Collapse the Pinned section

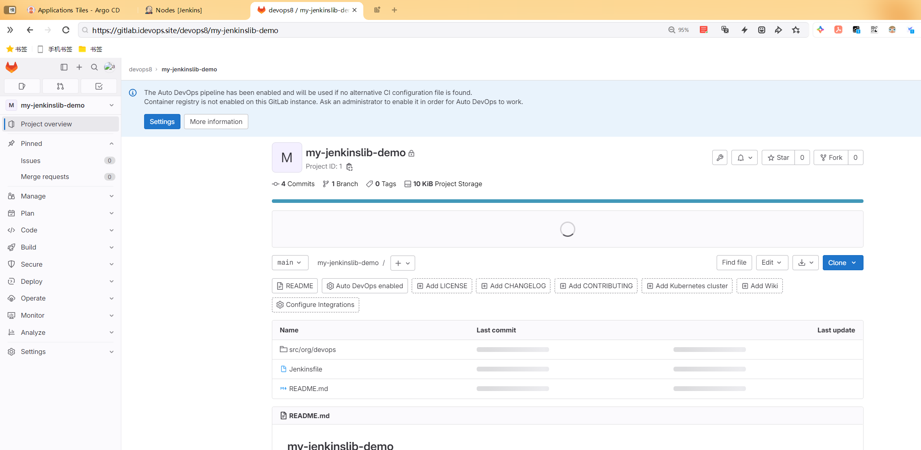point(61,143)
